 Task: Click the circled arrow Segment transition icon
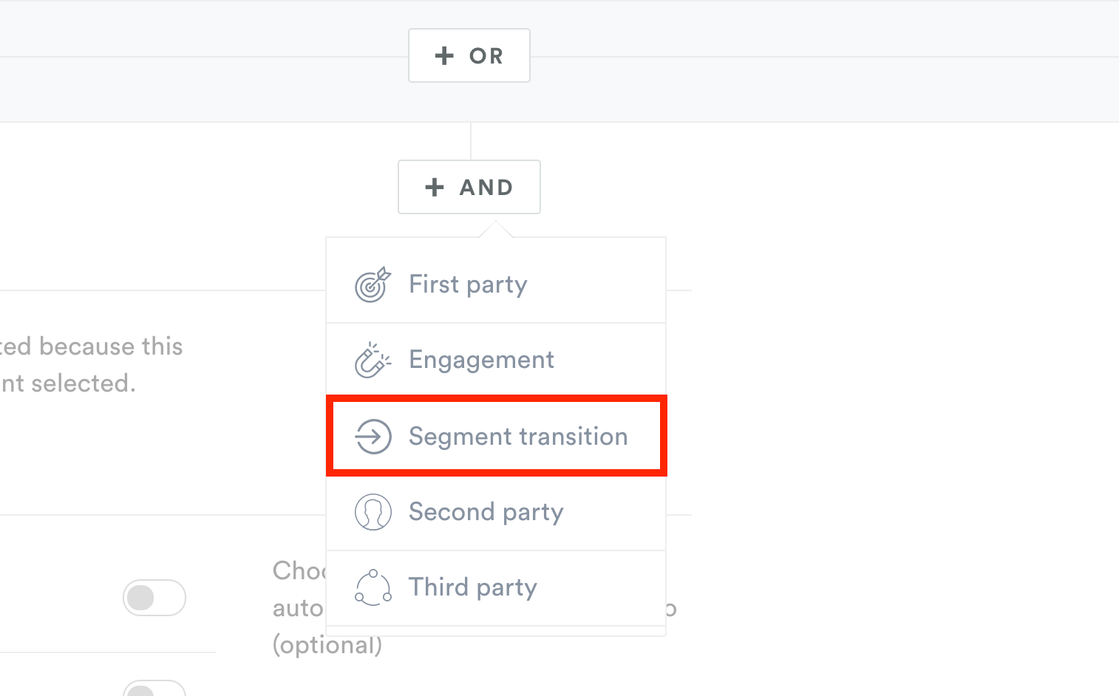point(373,436)
